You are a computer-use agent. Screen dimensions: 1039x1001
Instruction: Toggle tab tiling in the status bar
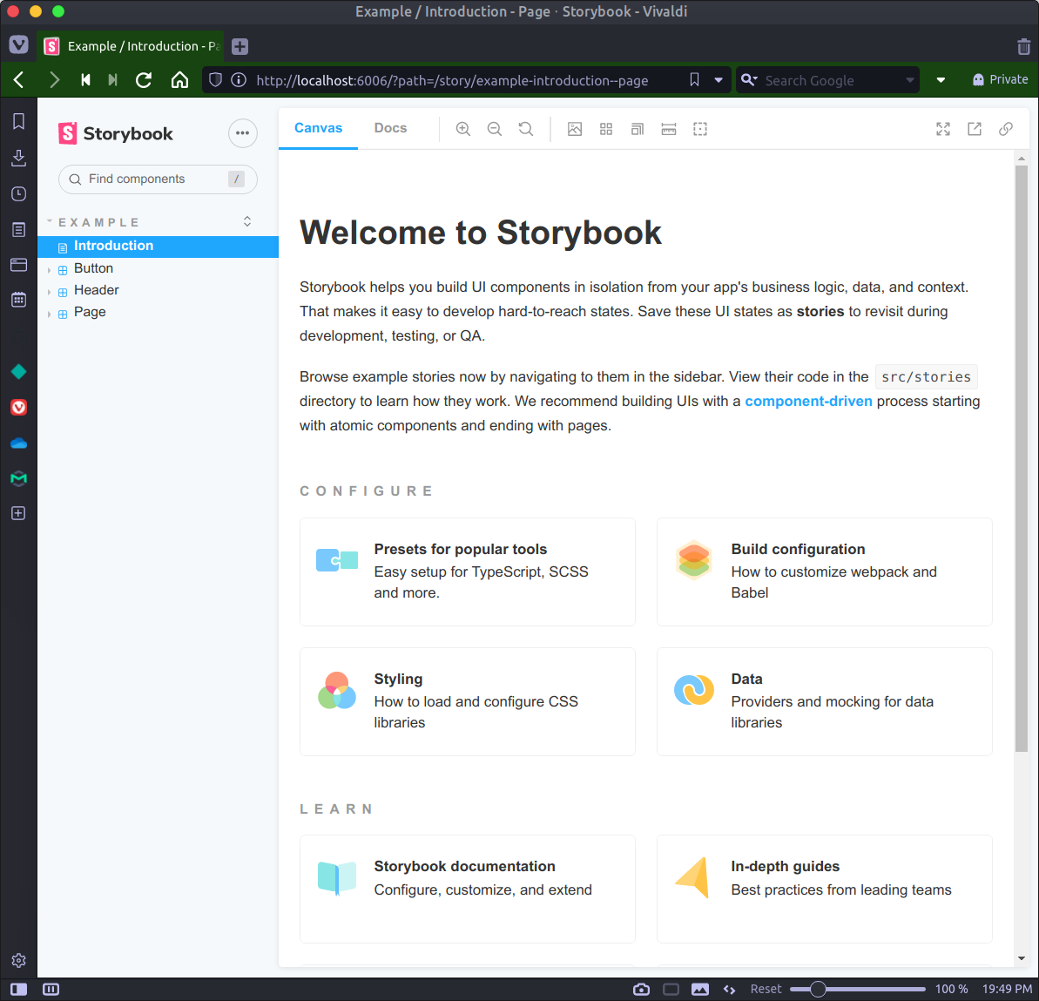pos(51,989)
